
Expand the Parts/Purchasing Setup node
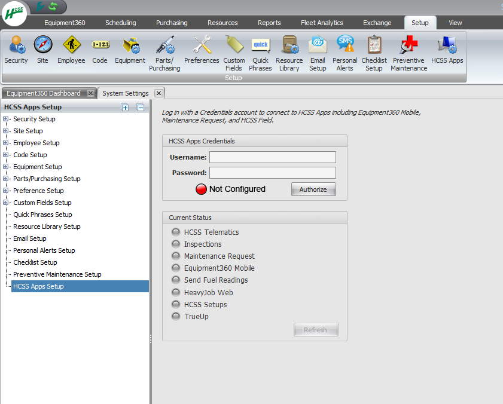point(5,179)
